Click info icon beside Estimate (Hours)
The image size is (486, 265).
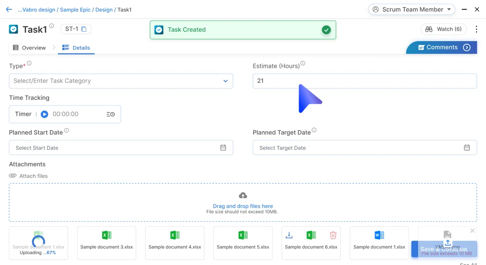pos(303,64)
